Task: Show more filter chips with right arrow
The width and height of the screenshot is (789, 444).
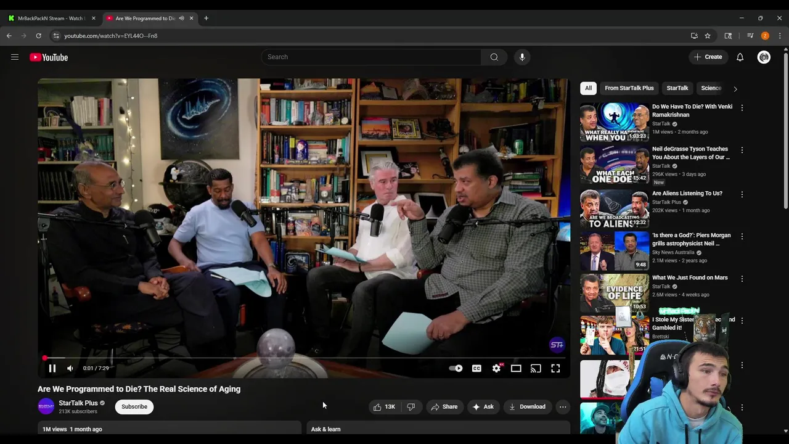Action: pos(735,89)
